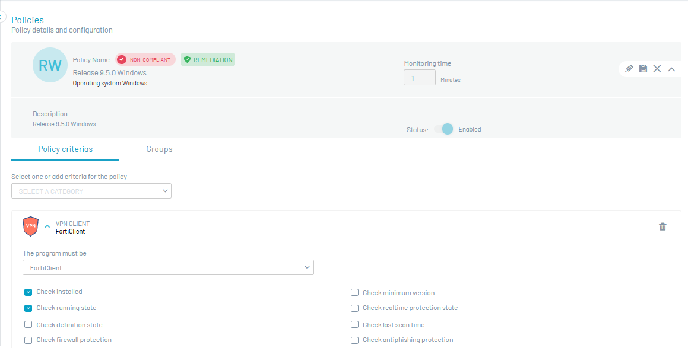The image size is (688, 348).
Task: Click the Monitoring time minutes field
Action: [419, 78]
